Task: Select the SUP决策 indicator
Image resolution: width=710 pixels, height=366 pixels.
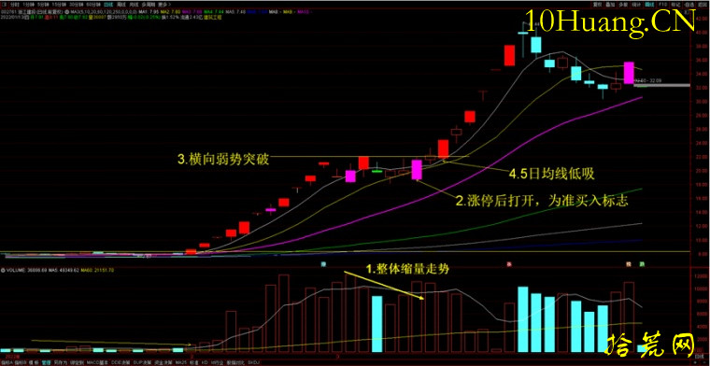Action: point(143,362)
